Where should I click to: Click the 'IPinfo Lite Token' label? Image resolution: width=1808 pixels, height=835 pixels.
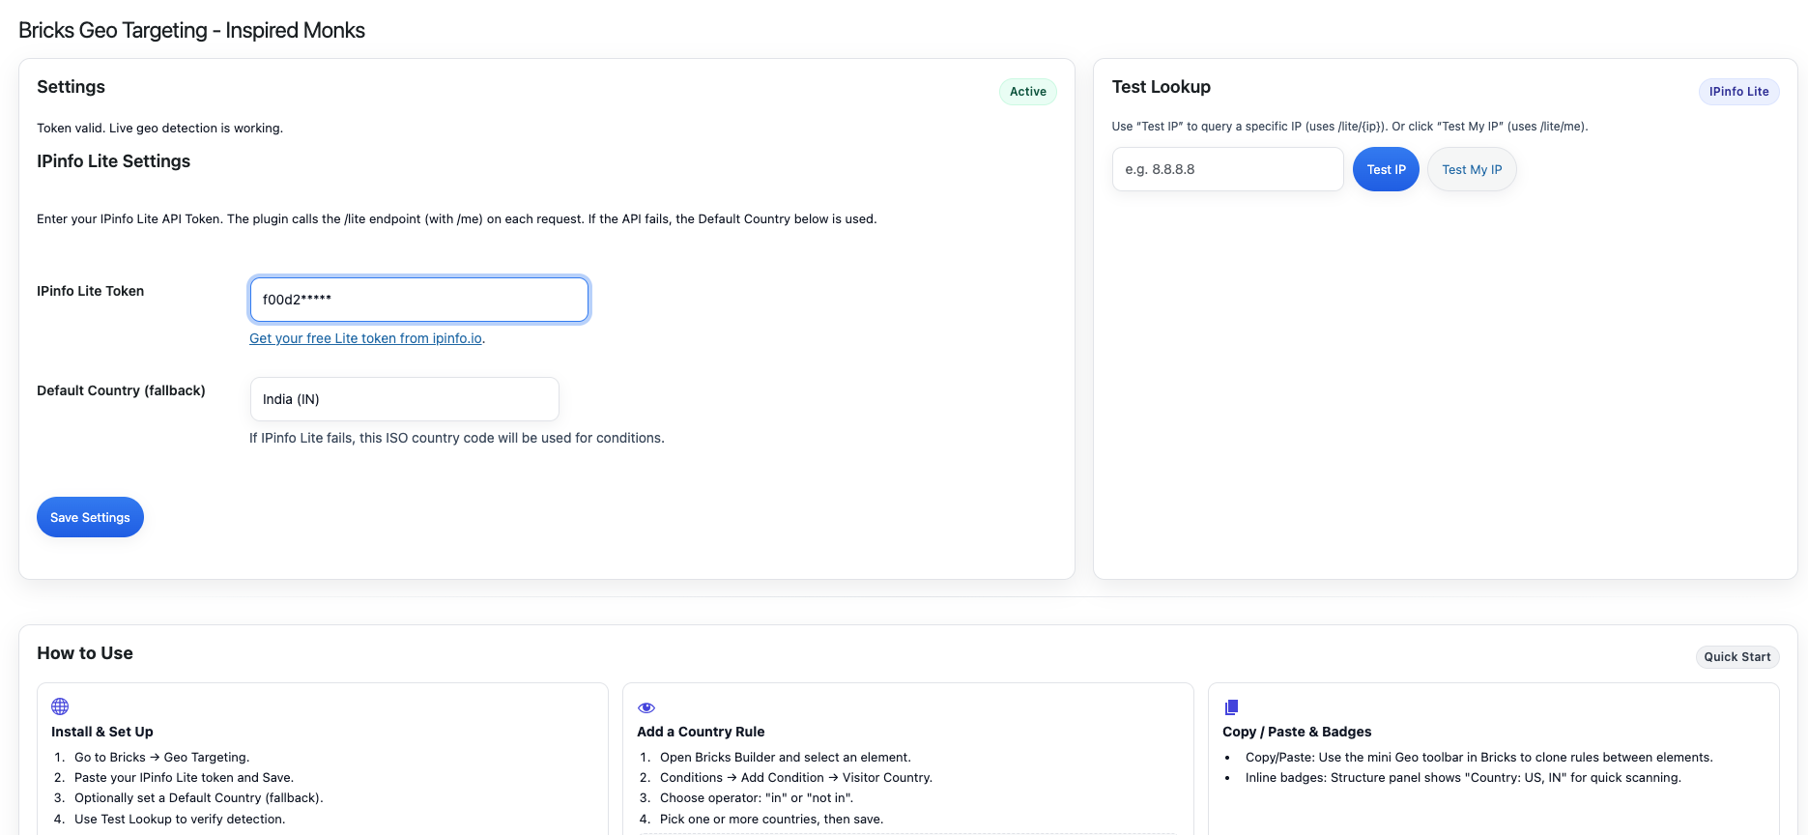90,291
